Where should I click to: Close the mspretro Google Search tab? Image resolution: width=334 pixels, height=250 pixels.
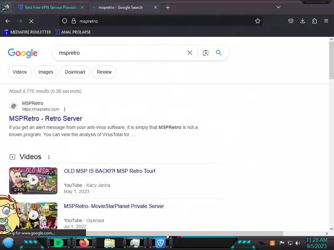[x=156, y=7]
